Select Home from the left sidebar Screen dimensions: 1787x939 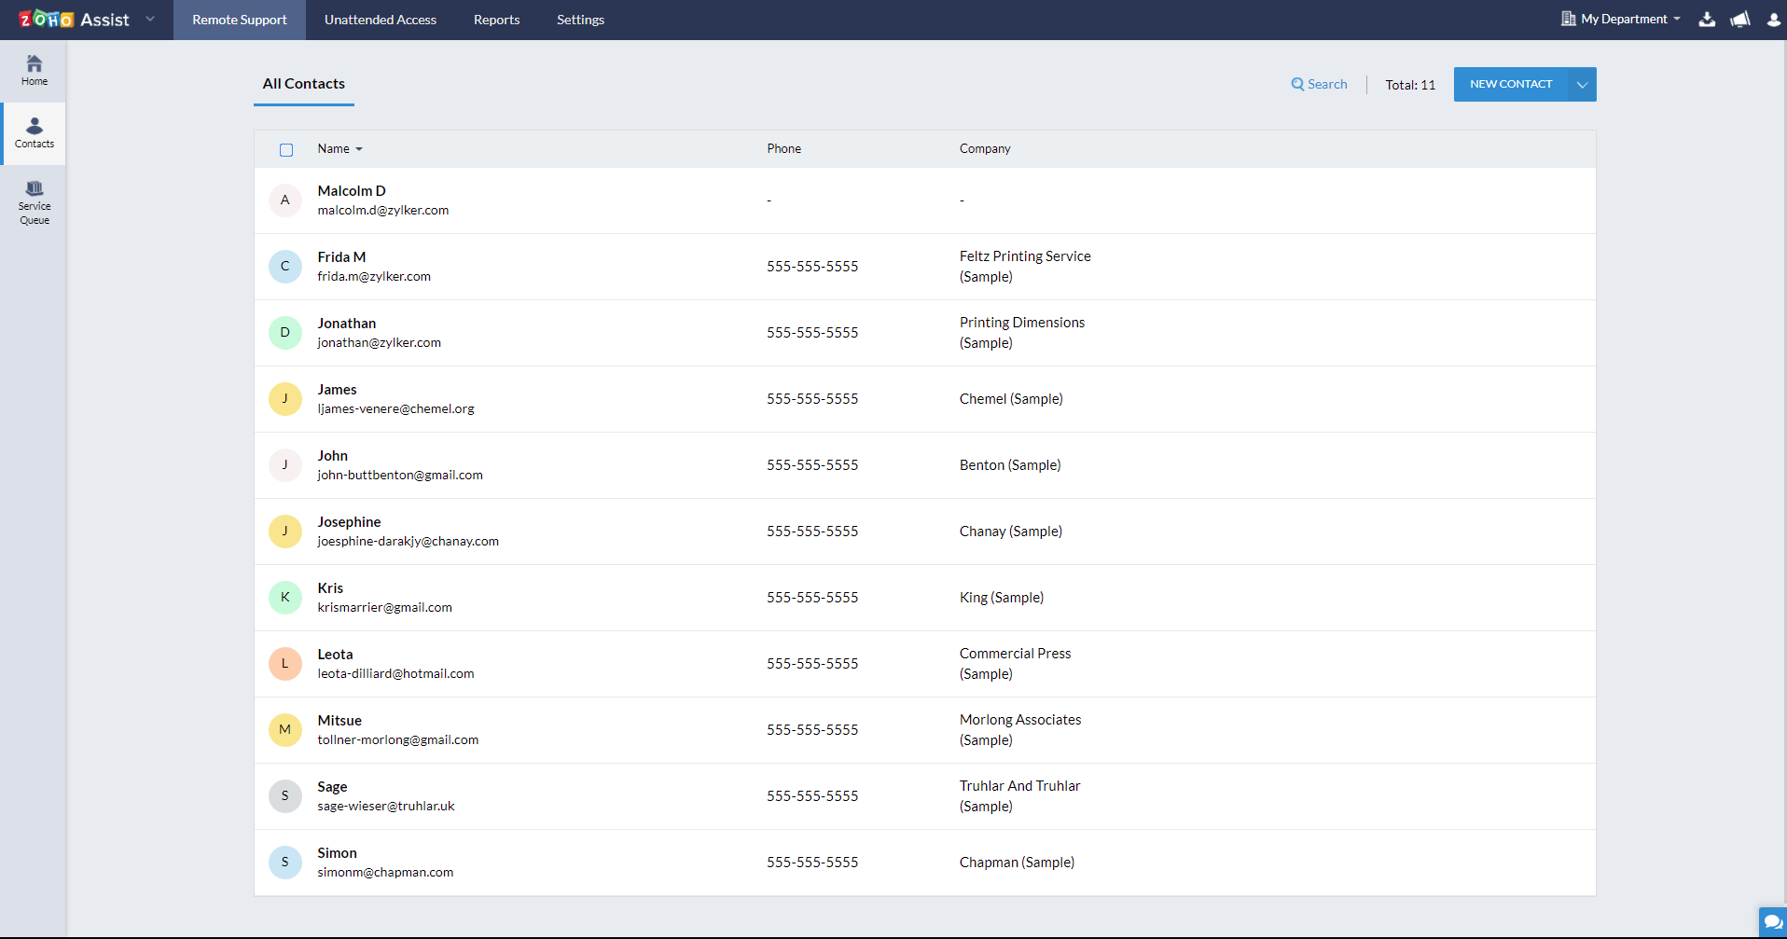click(x=34, y=70)
